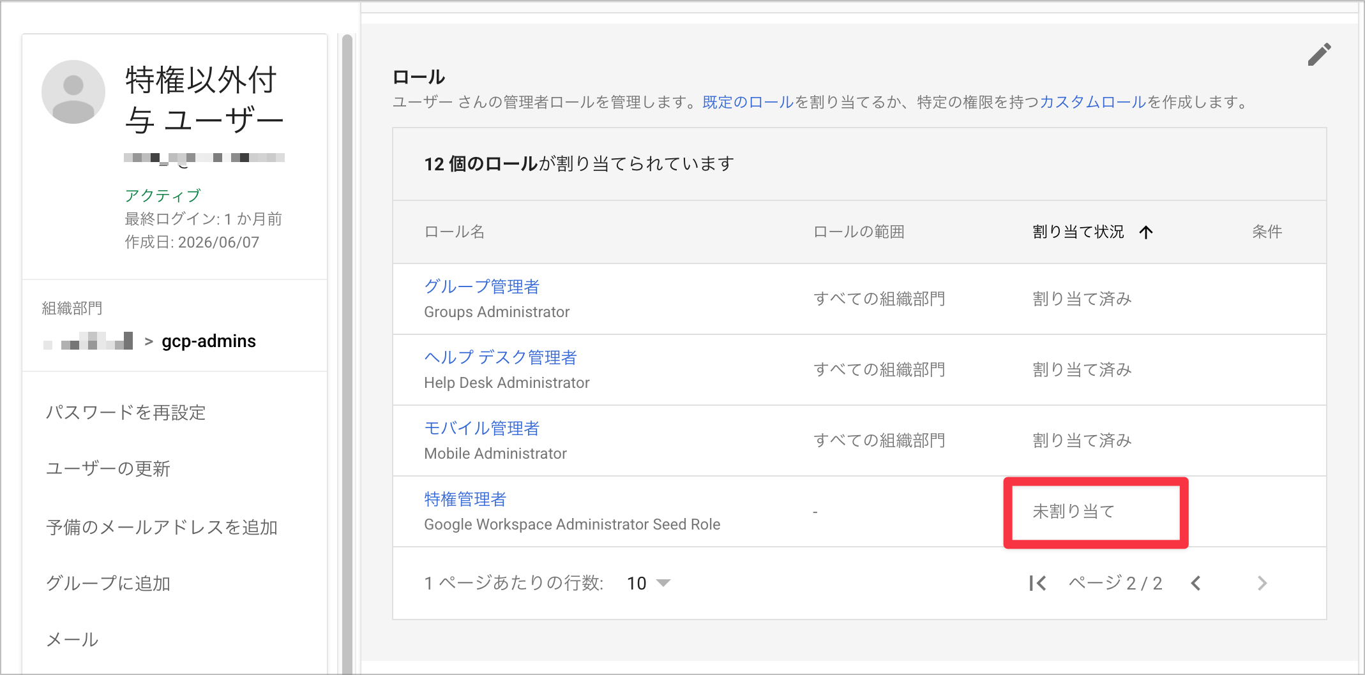Viewport: 1365px width, 675px height.
Task: Open rows per page dropdown showing 10
Action: click(x=649, y=583)
